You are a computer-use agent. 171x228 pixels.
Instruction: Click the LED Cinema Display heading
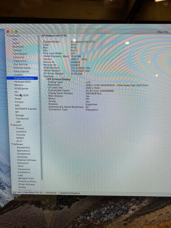pyautogui.click(x=59, y=79)
